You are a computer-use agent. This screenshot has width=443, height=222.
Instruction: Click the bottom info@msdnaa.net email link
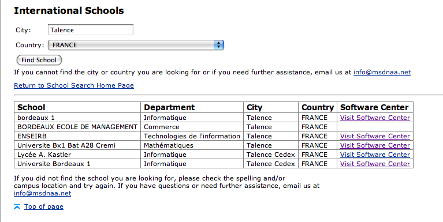coord(42,194)
